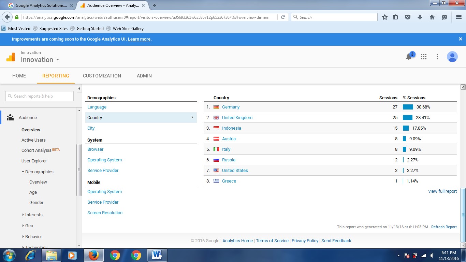Click the Firefox back arrow button

tap(7, 17)
